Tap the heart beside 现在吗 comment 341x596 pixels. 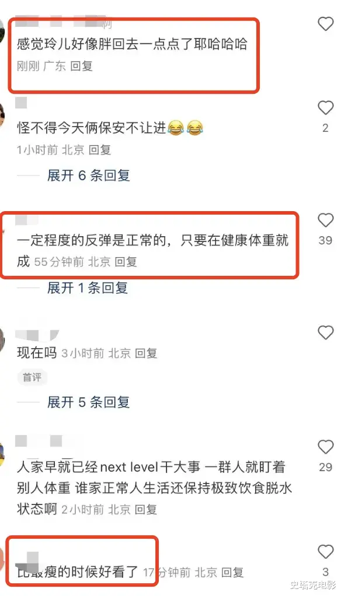[x=326, y=333]
